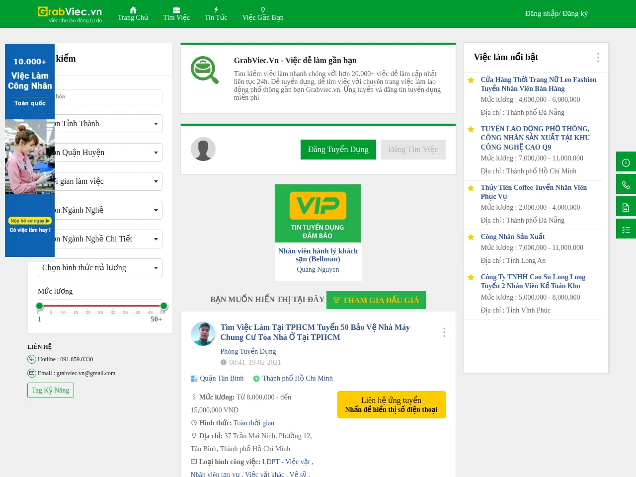This screenshot has width=636, height=477.
Task: Click the star beside Công Nhân Sản Xuất
Action: click(x=471, y=237)
